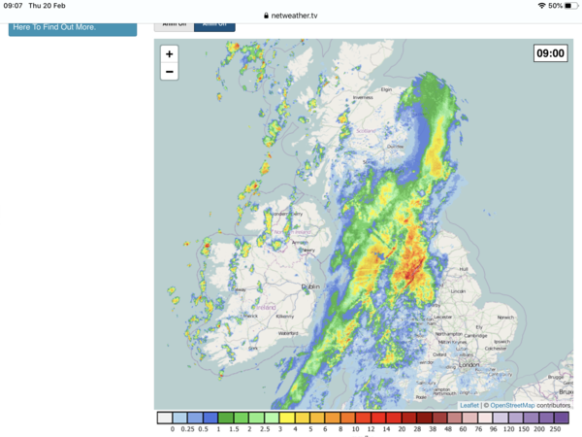Tap the Cambridge label on the map
This screenshot has height=437, width=582.
coord(475,336)
